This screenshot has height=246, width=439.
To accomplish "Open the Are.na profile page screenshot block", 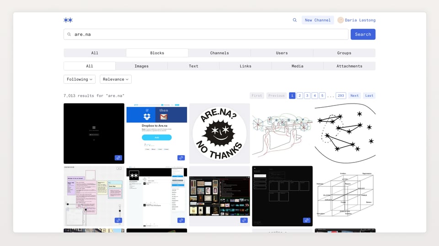I will pos(157,196).
